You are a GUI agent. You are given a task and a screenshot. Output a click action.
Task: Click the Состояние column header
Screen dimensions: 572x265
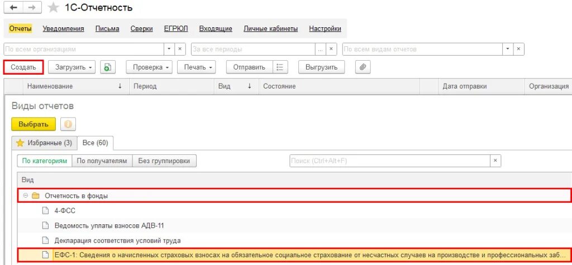tap(339, 86)
